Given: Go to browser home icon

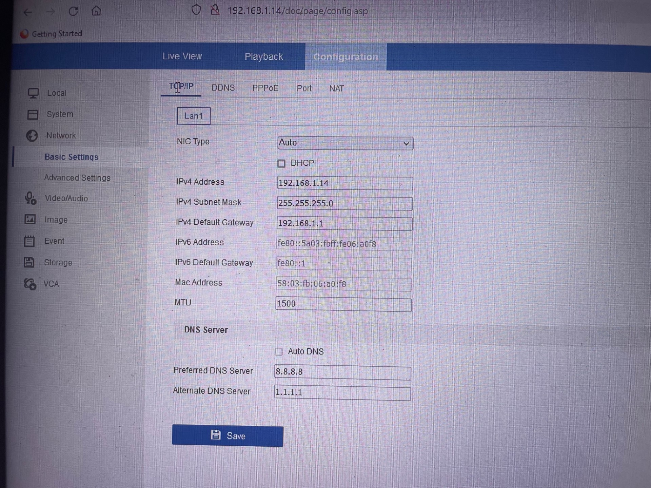Looking at the screenshot, I should [x=96, y=11].
